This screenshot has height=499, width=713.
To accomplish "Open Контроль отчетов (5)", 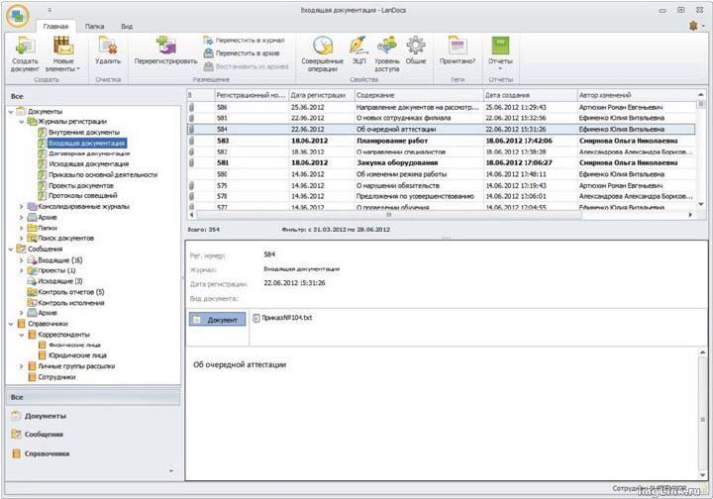I will (71, 292).
